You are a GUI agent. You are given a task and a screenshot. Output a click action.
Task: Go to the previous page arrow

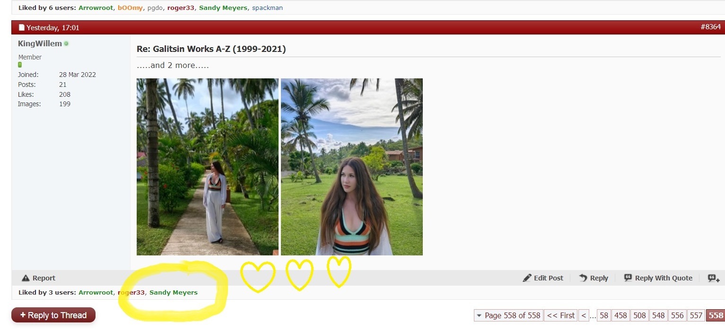coord(584,315)
